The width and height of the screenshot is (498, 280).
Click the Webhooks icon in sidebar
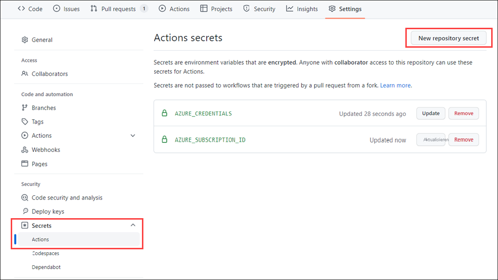25,149
